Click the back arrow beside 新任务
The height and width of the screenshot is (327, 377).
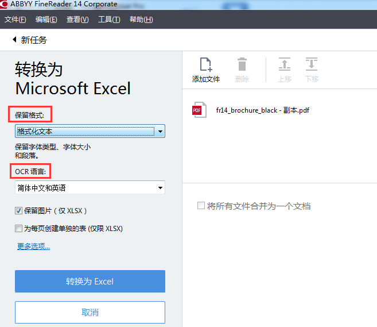[14, 40]
